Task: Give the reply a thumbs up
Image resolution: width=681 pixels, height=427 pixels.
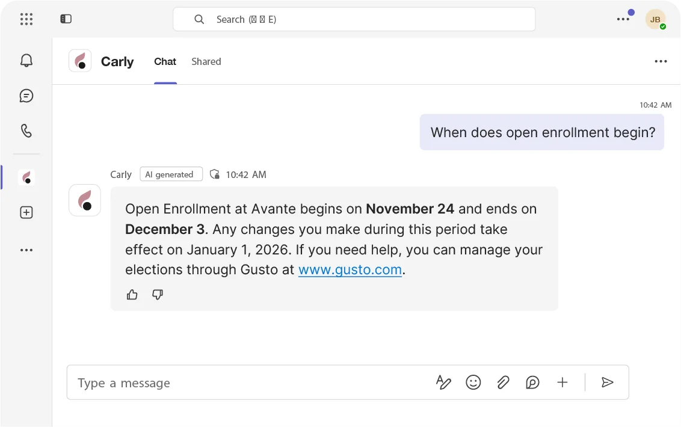Action: pos(132,295)
